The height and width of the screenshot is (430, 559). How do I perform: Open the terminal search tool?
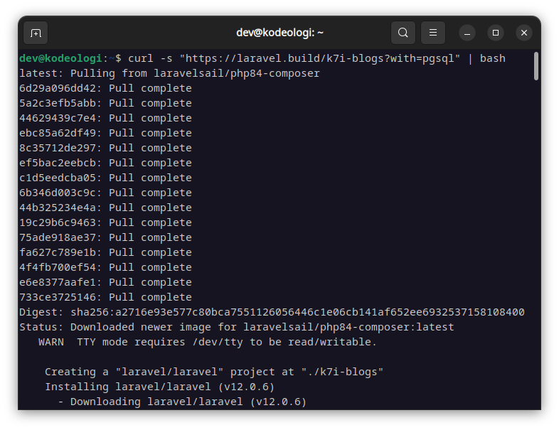click(x=403, y=33)
